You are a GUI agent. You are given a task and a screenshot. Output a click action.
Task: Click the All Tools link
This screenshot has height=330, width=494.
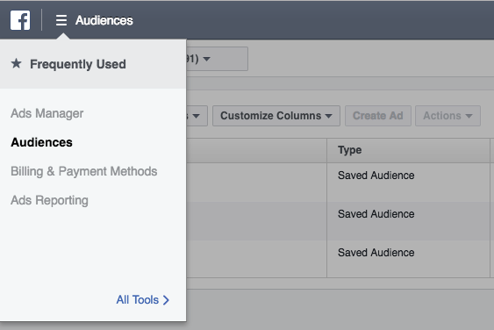pos(143,300)
